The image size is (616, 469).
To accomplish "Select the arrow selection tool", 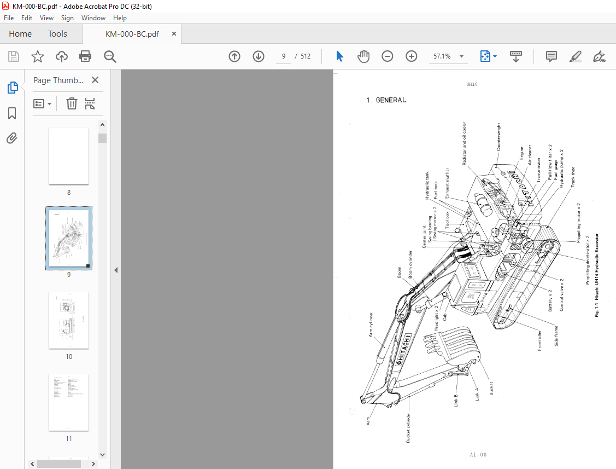I will (340, 56).
